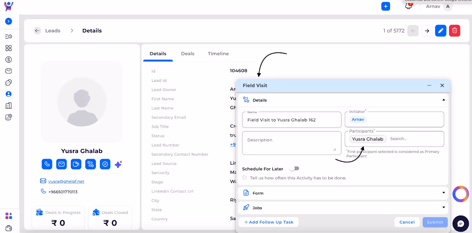Image resolution: width=472 pixels, height=233 pixels.
Task: Go back using the arrow beside Leads
Action: click(37, 31)
